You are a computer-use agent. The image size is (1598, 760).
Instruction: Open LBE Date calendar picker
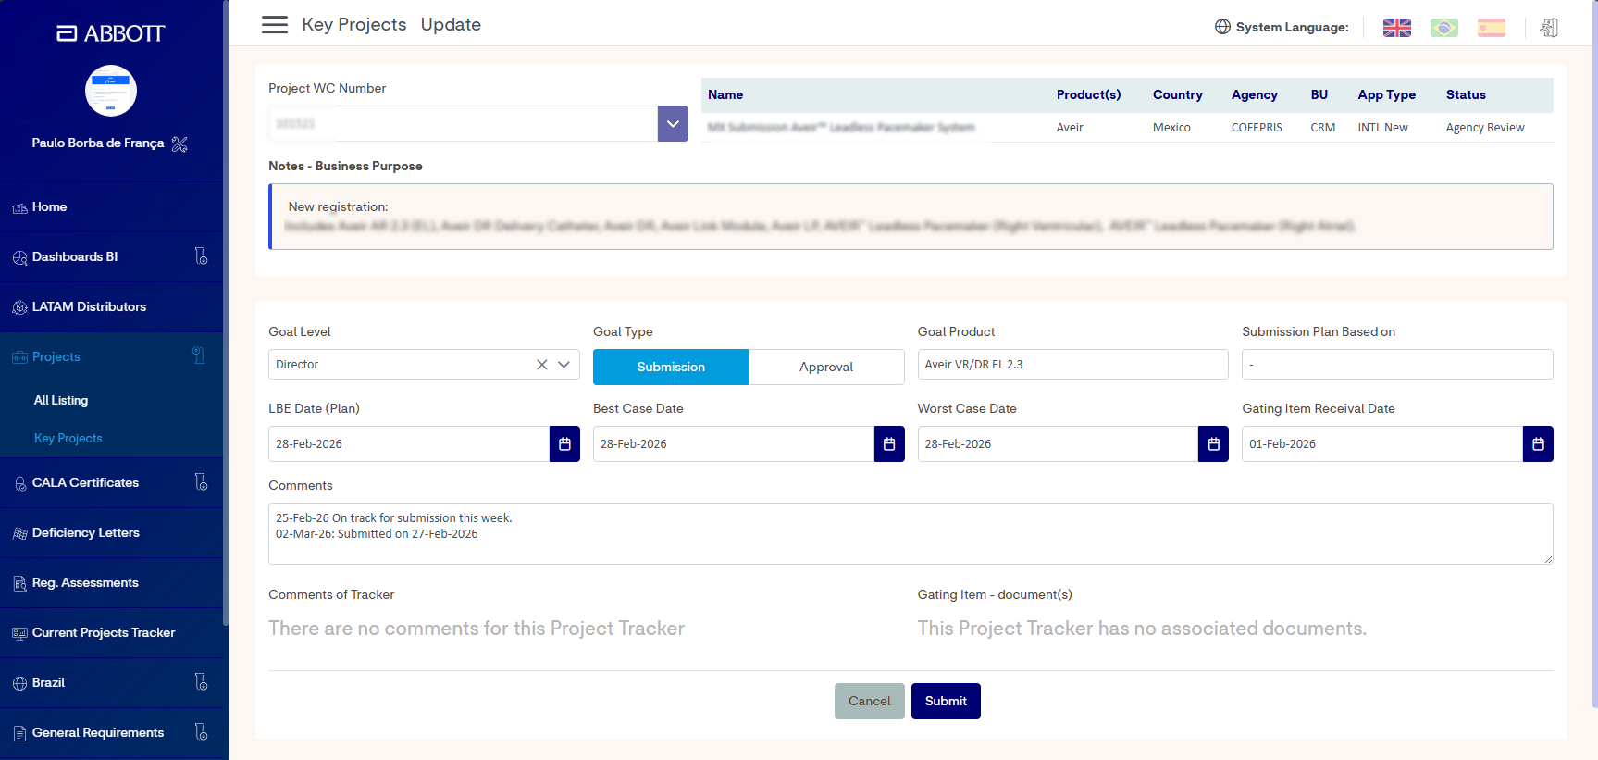[564, 444]
